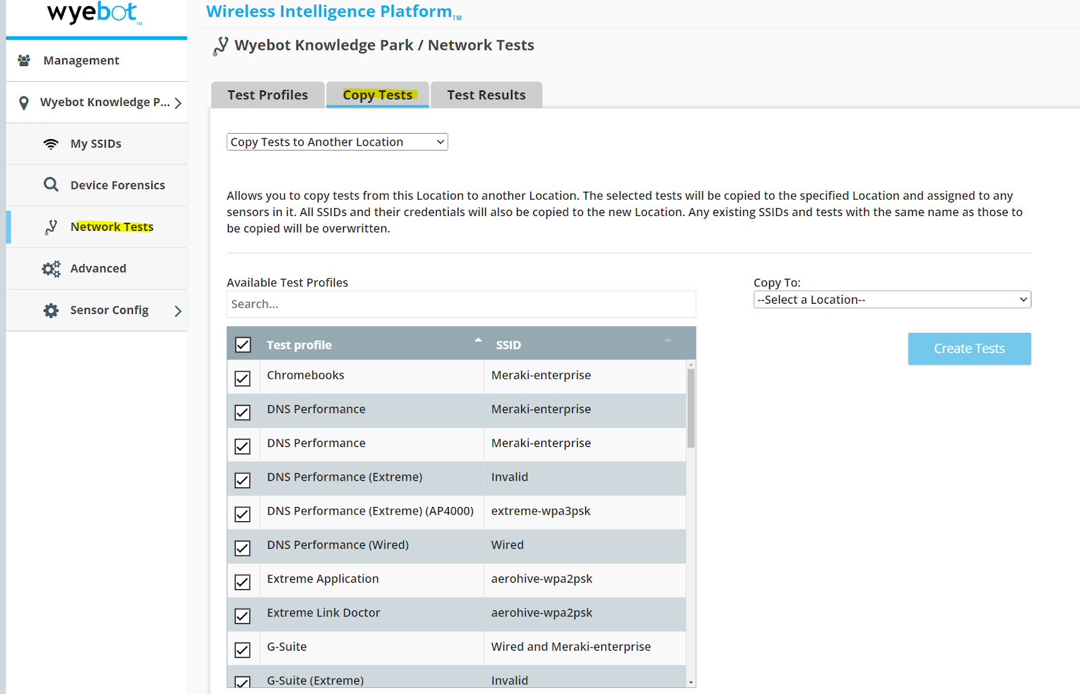
Task: Uncheck DNS Performance (Extreme) (AP4000) checkbox
Action: click(x=242, y=514)
